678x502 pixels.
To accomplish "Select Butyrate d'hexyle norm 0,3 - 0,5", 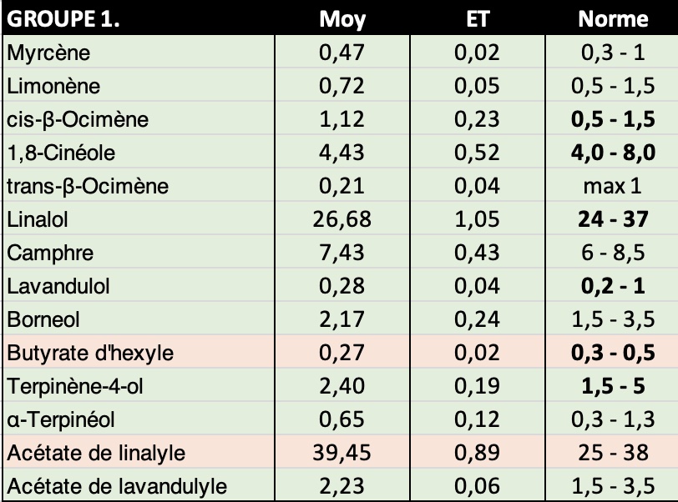I will 612,353.
